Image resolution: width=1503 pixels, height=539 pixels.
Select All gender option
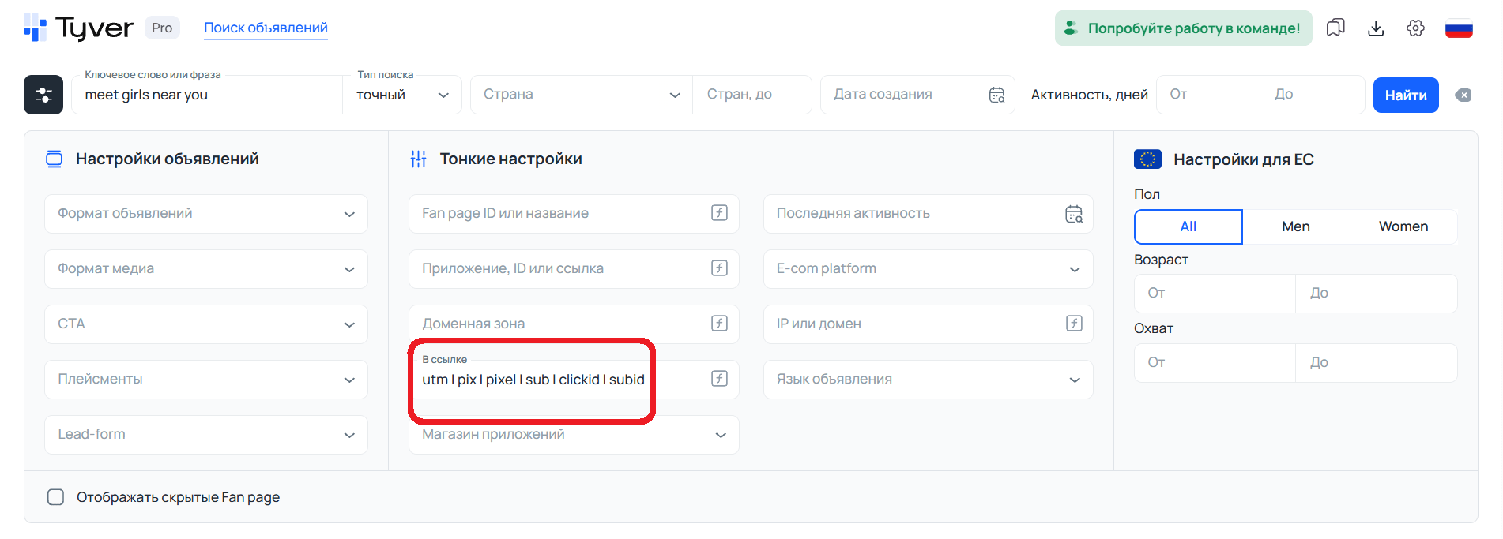[1188, 226]
